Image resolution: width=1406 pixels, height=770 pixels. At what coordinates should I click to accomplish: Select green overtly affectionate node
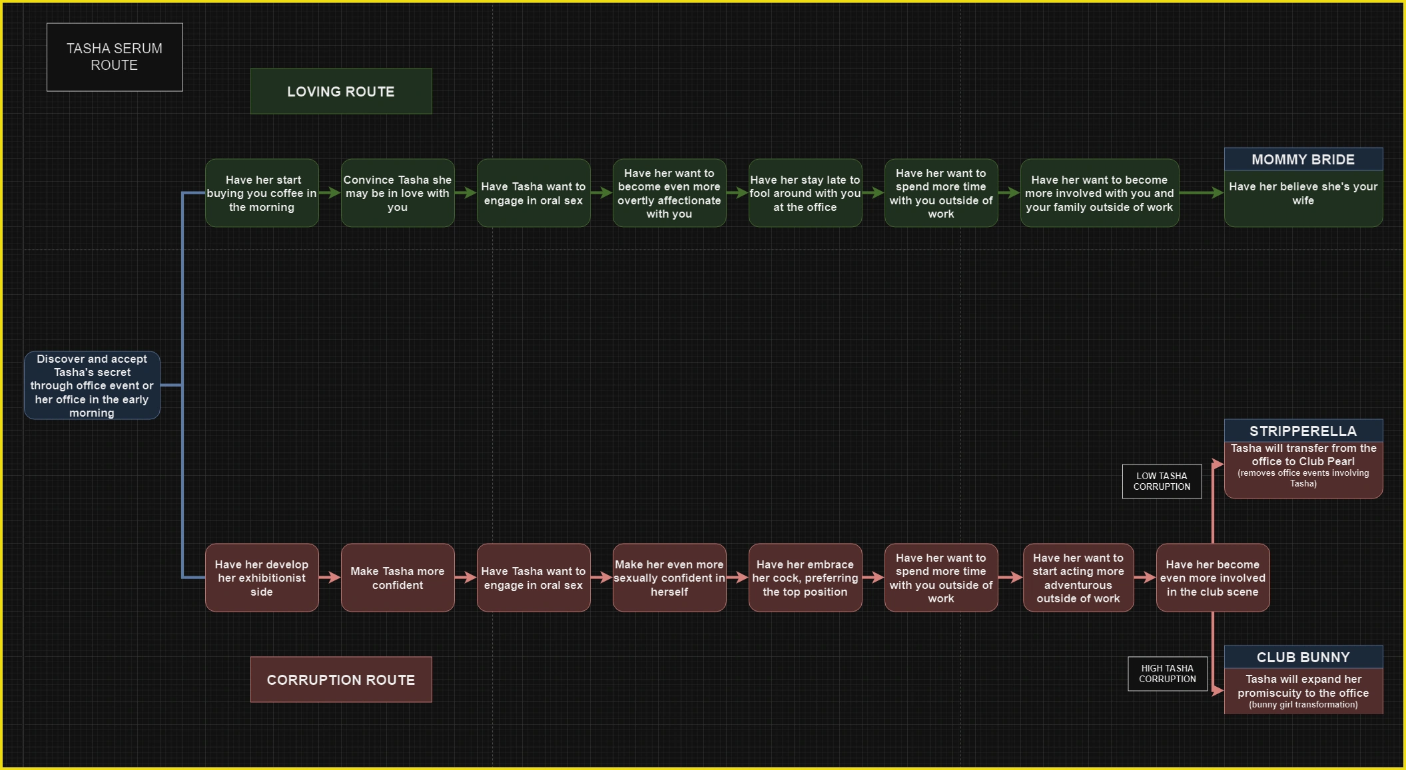pos(669,193)
